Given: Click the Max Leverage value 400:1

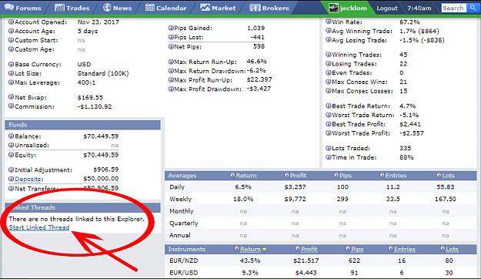Looking at the screenshot, I should pyautogui.click(x=86, y=82).
